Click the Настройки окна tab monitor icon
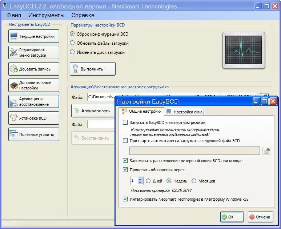Viewport: 281px width, 229px height. click(169, 112)
